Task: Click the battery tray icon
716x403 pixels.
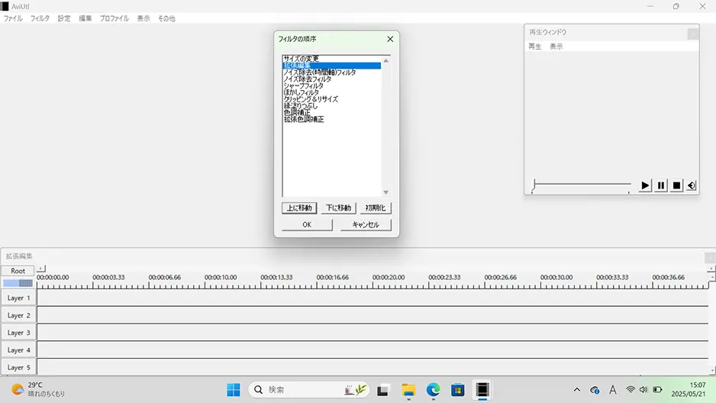Action: [657, 390]
